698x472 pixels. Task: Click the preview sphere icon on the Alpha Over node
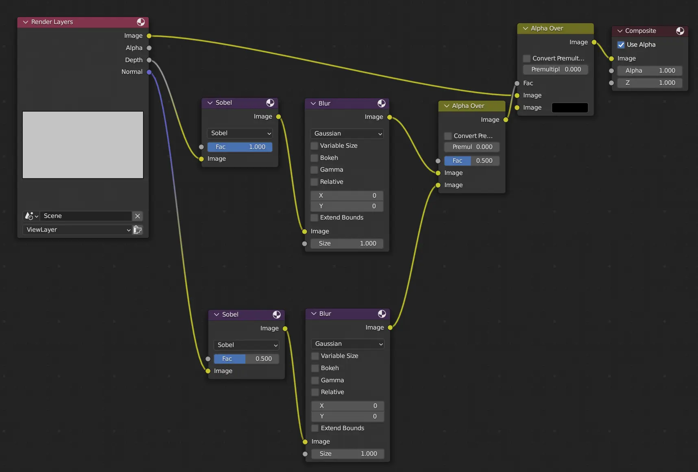pos(587,28)
